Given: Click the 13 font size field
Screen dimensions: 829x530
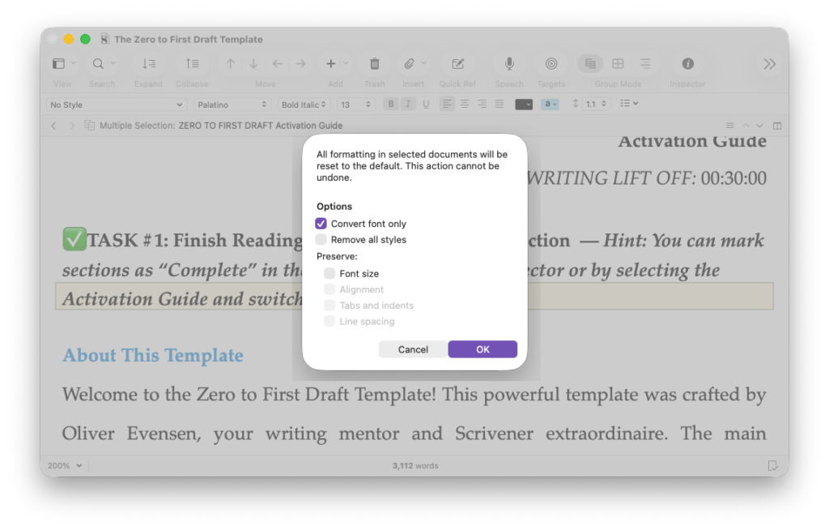Looking at the screenshot, I should (355, 105).
